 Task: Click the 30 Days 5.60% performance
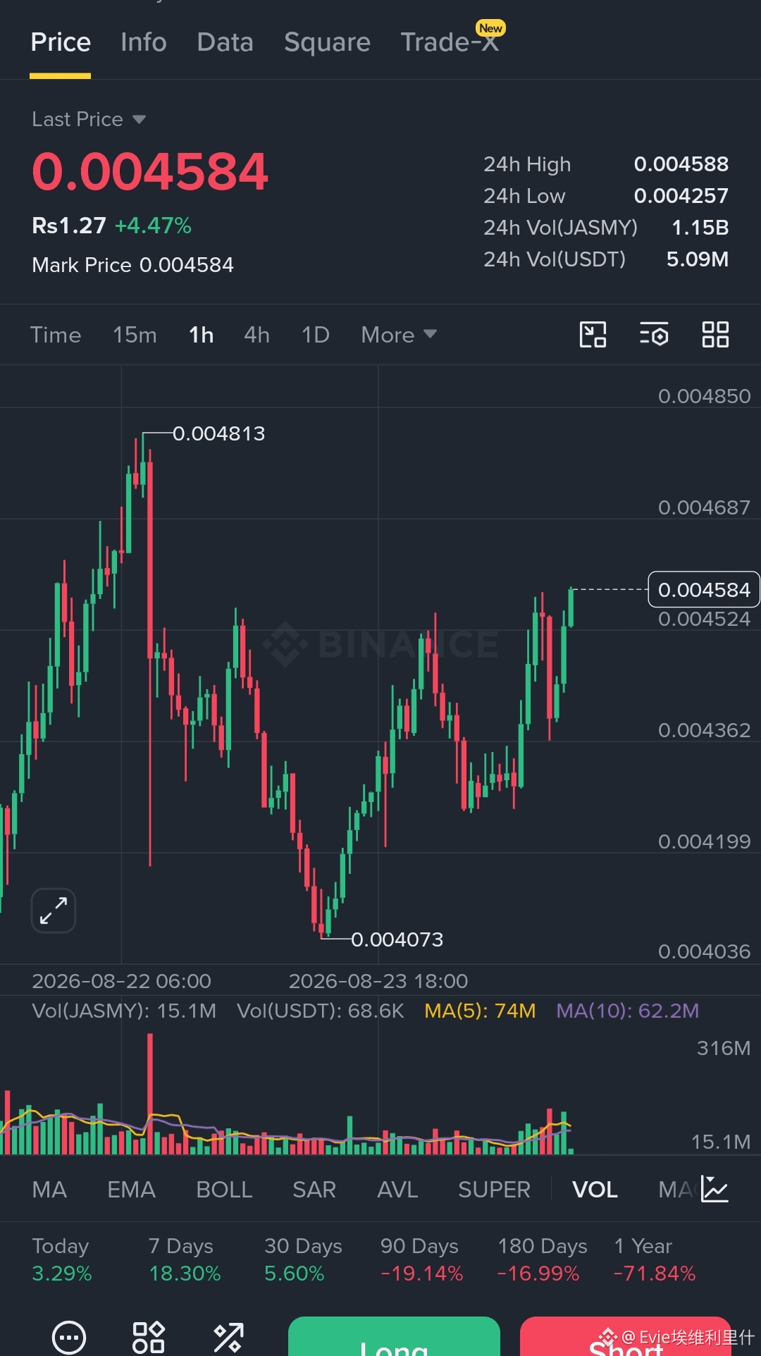click(x=303, y=1259)
